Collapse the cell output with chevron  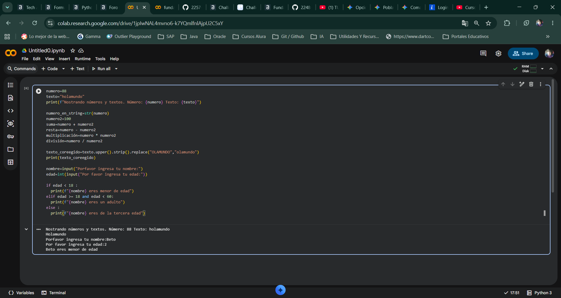click(x=26, y=229)
